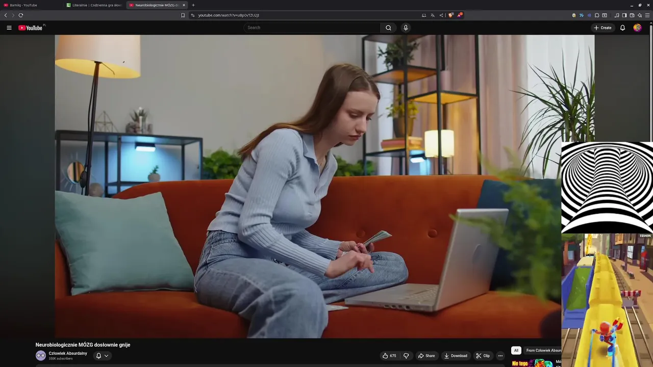Open Brave Rewards triangle icon

tap(459, 15)
